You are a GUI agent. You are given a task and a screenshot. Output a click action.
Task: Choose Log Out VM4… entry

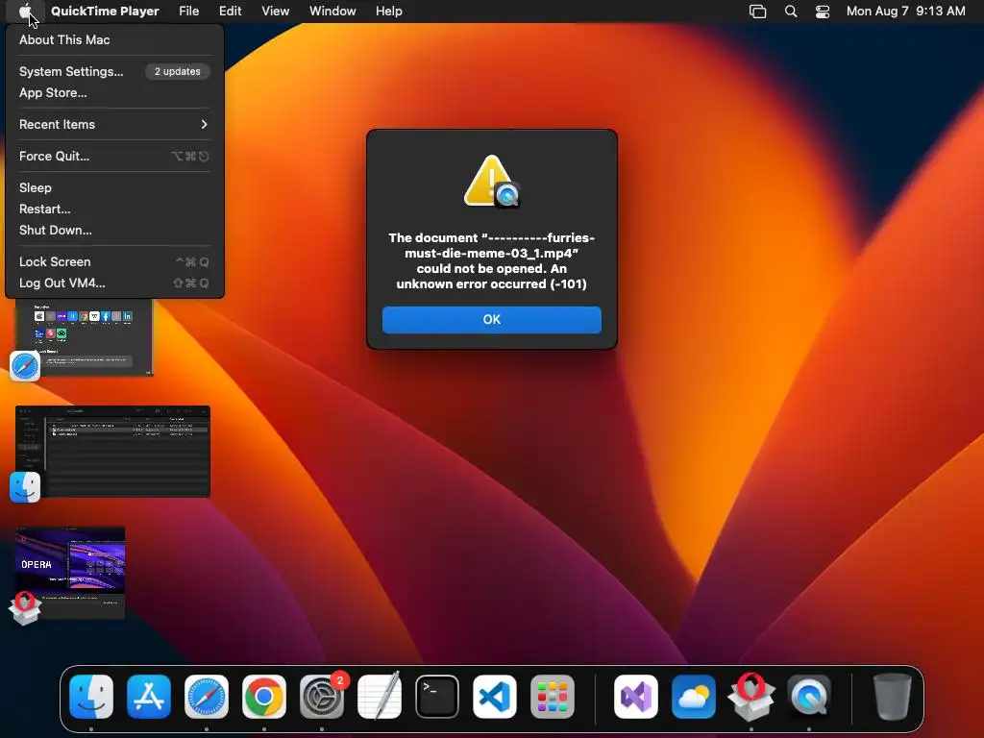(x=114, y=283)
